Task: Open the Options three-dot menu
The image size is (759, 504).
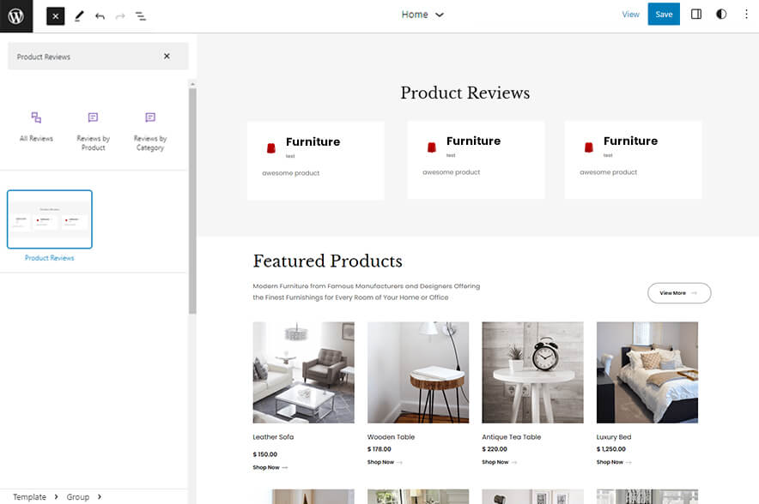Action: tap(745, 15)
